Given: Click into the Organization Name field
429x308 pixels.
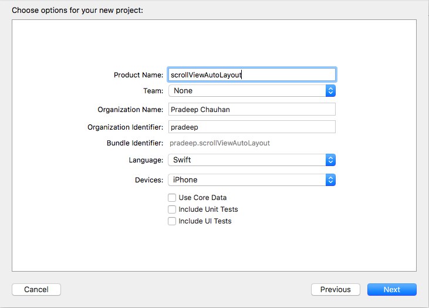Looking at the screenshot, I should 252,110.
